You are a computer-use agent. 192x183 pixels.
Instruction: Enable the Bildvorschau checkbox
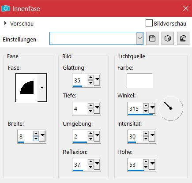pyautogui.click(x=149, y=23)
